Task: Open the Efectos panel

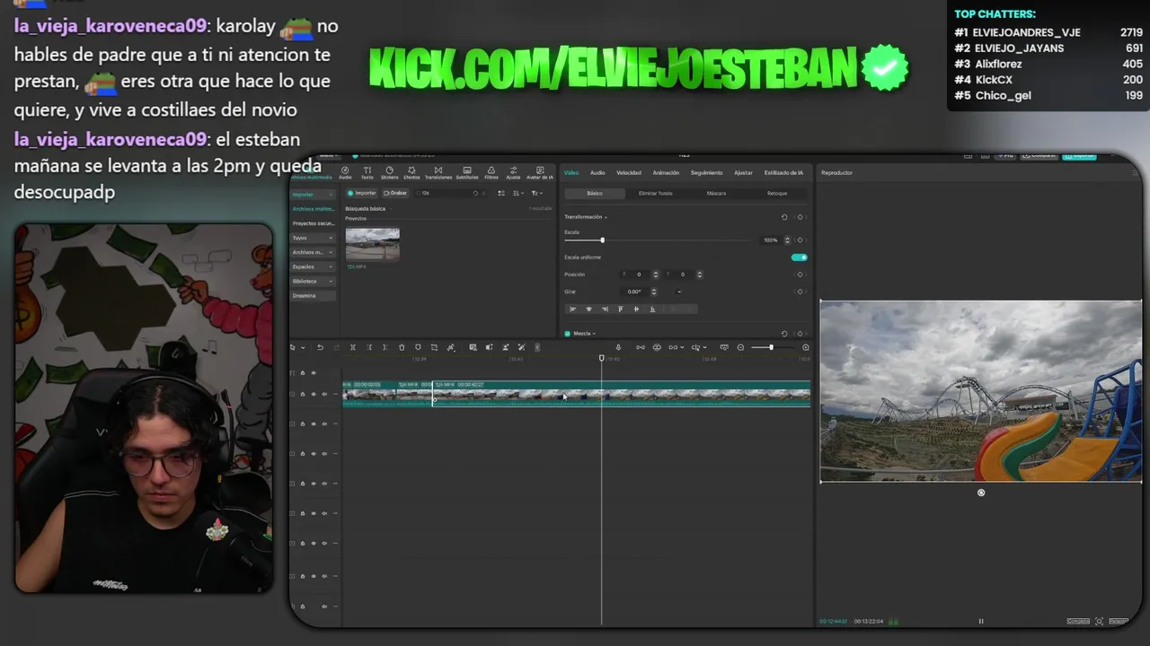Action: pyautogui.click(x=411, y=172)
